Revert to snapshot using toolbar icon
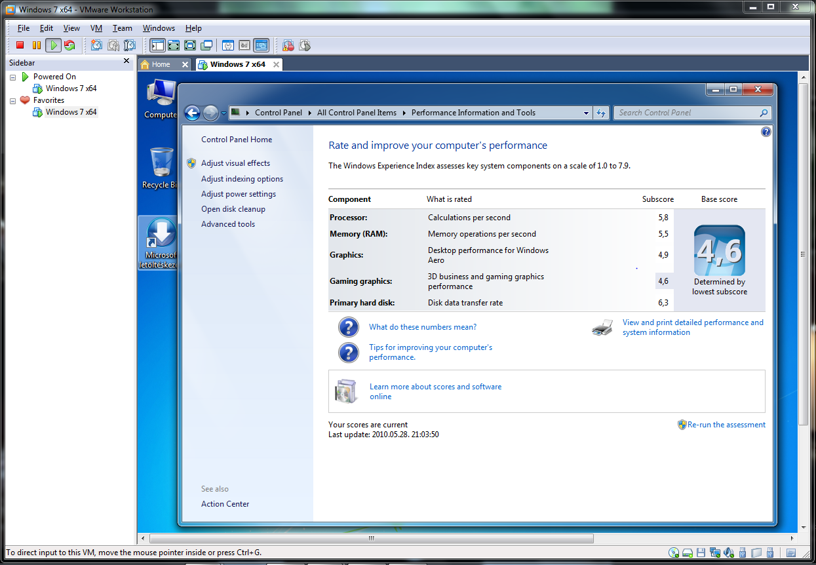 click(x=113, y=45)
